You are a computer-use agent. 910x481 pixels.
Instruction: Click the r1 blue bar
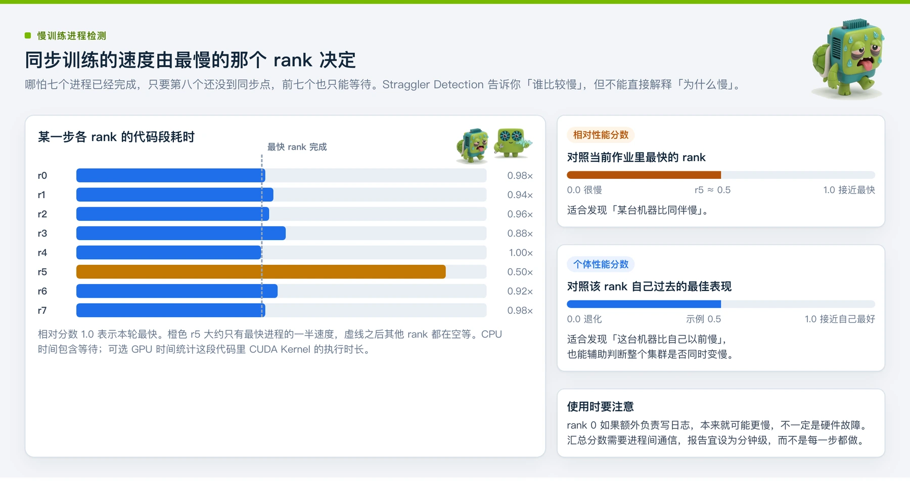pyautogui.click(x=175, y=195)
